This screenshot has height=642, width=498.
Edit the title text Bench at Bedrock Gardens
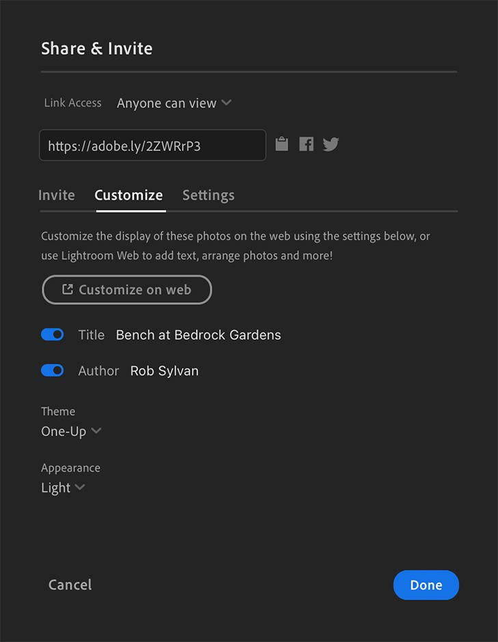coord(198,335)
